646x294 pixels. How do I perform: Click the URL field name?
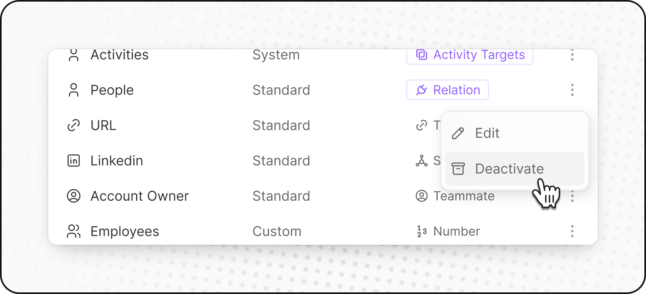[x=103, y=126]
